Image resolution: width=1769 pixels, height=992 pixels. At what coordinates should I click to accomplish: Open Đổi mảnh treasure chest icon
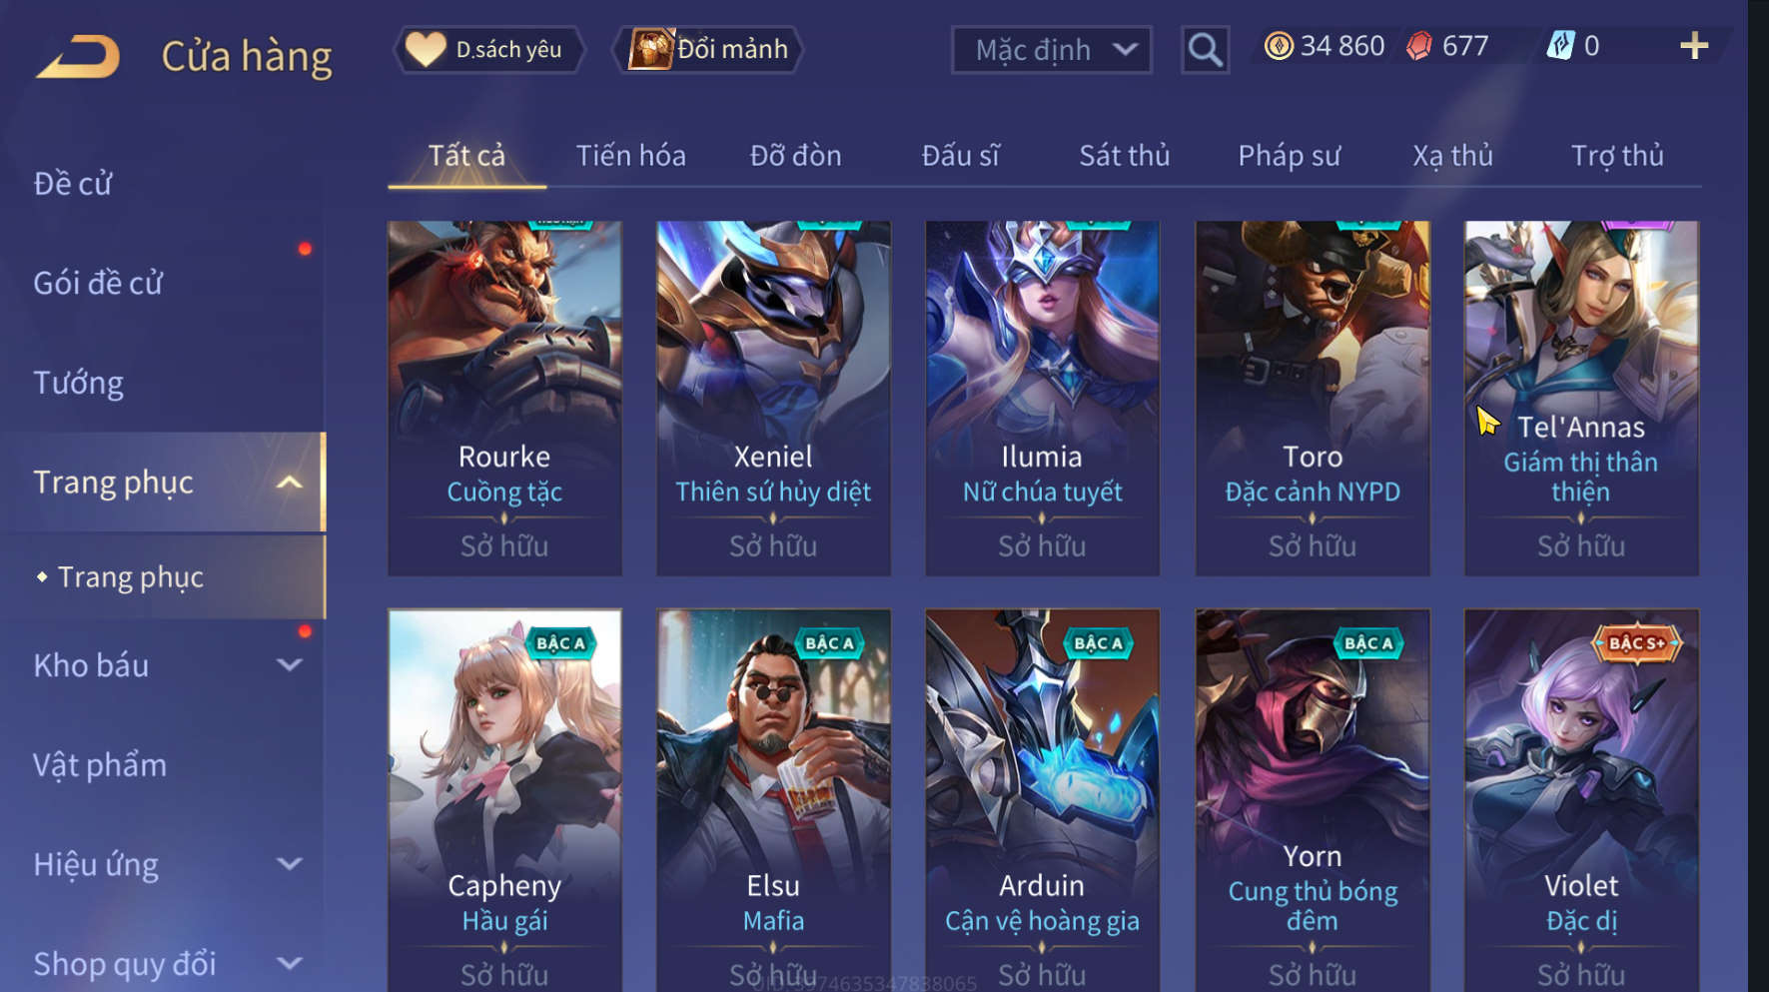[x=651, y=49]
